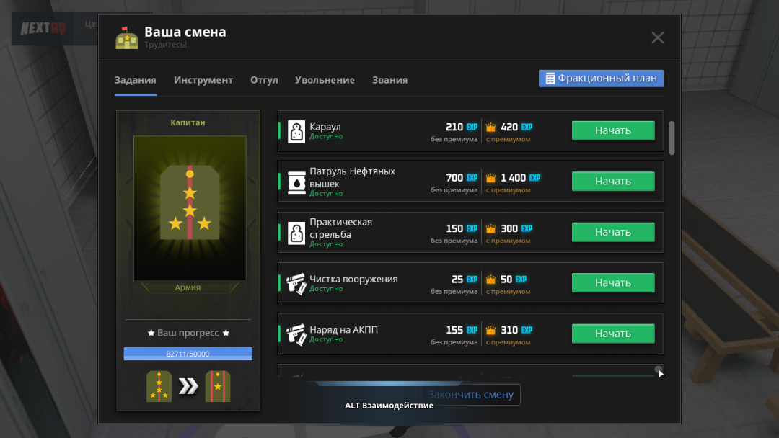Screen dimensions: 779x438
Task: Click the double chevron rank promotion arrows
Action: [x=188, y=386]
